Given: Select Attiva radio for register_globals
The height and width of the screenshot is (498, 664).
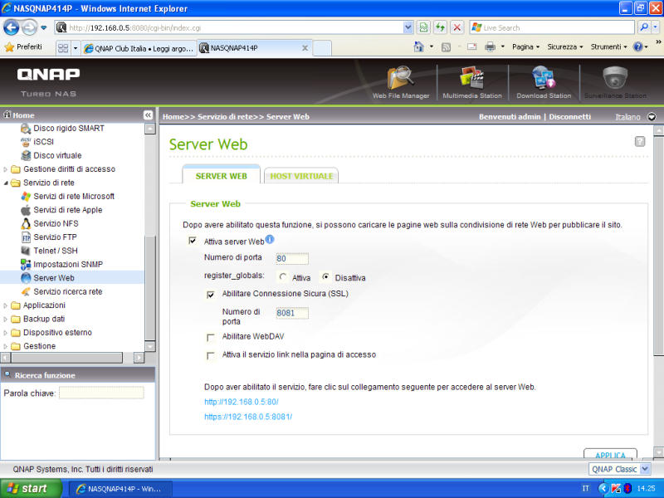Looking at the screenshot, I should point(284,277).
